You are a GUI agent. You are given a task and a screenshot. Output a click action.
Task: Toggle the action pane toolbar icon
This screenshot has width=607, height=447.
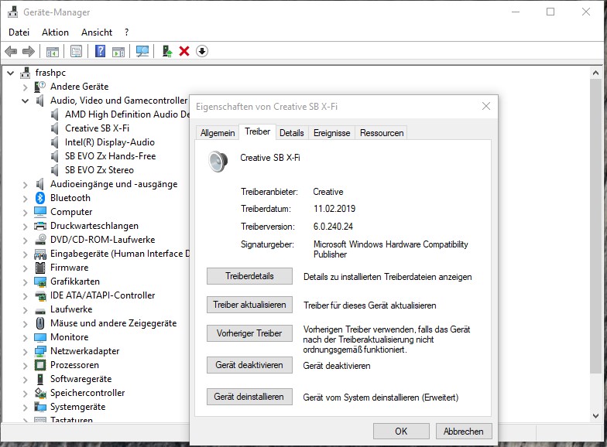pos(118,51)
